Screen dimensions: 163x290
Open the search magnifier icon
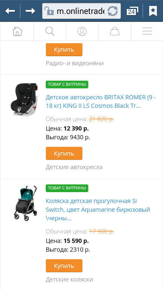(x=50, y=31)
